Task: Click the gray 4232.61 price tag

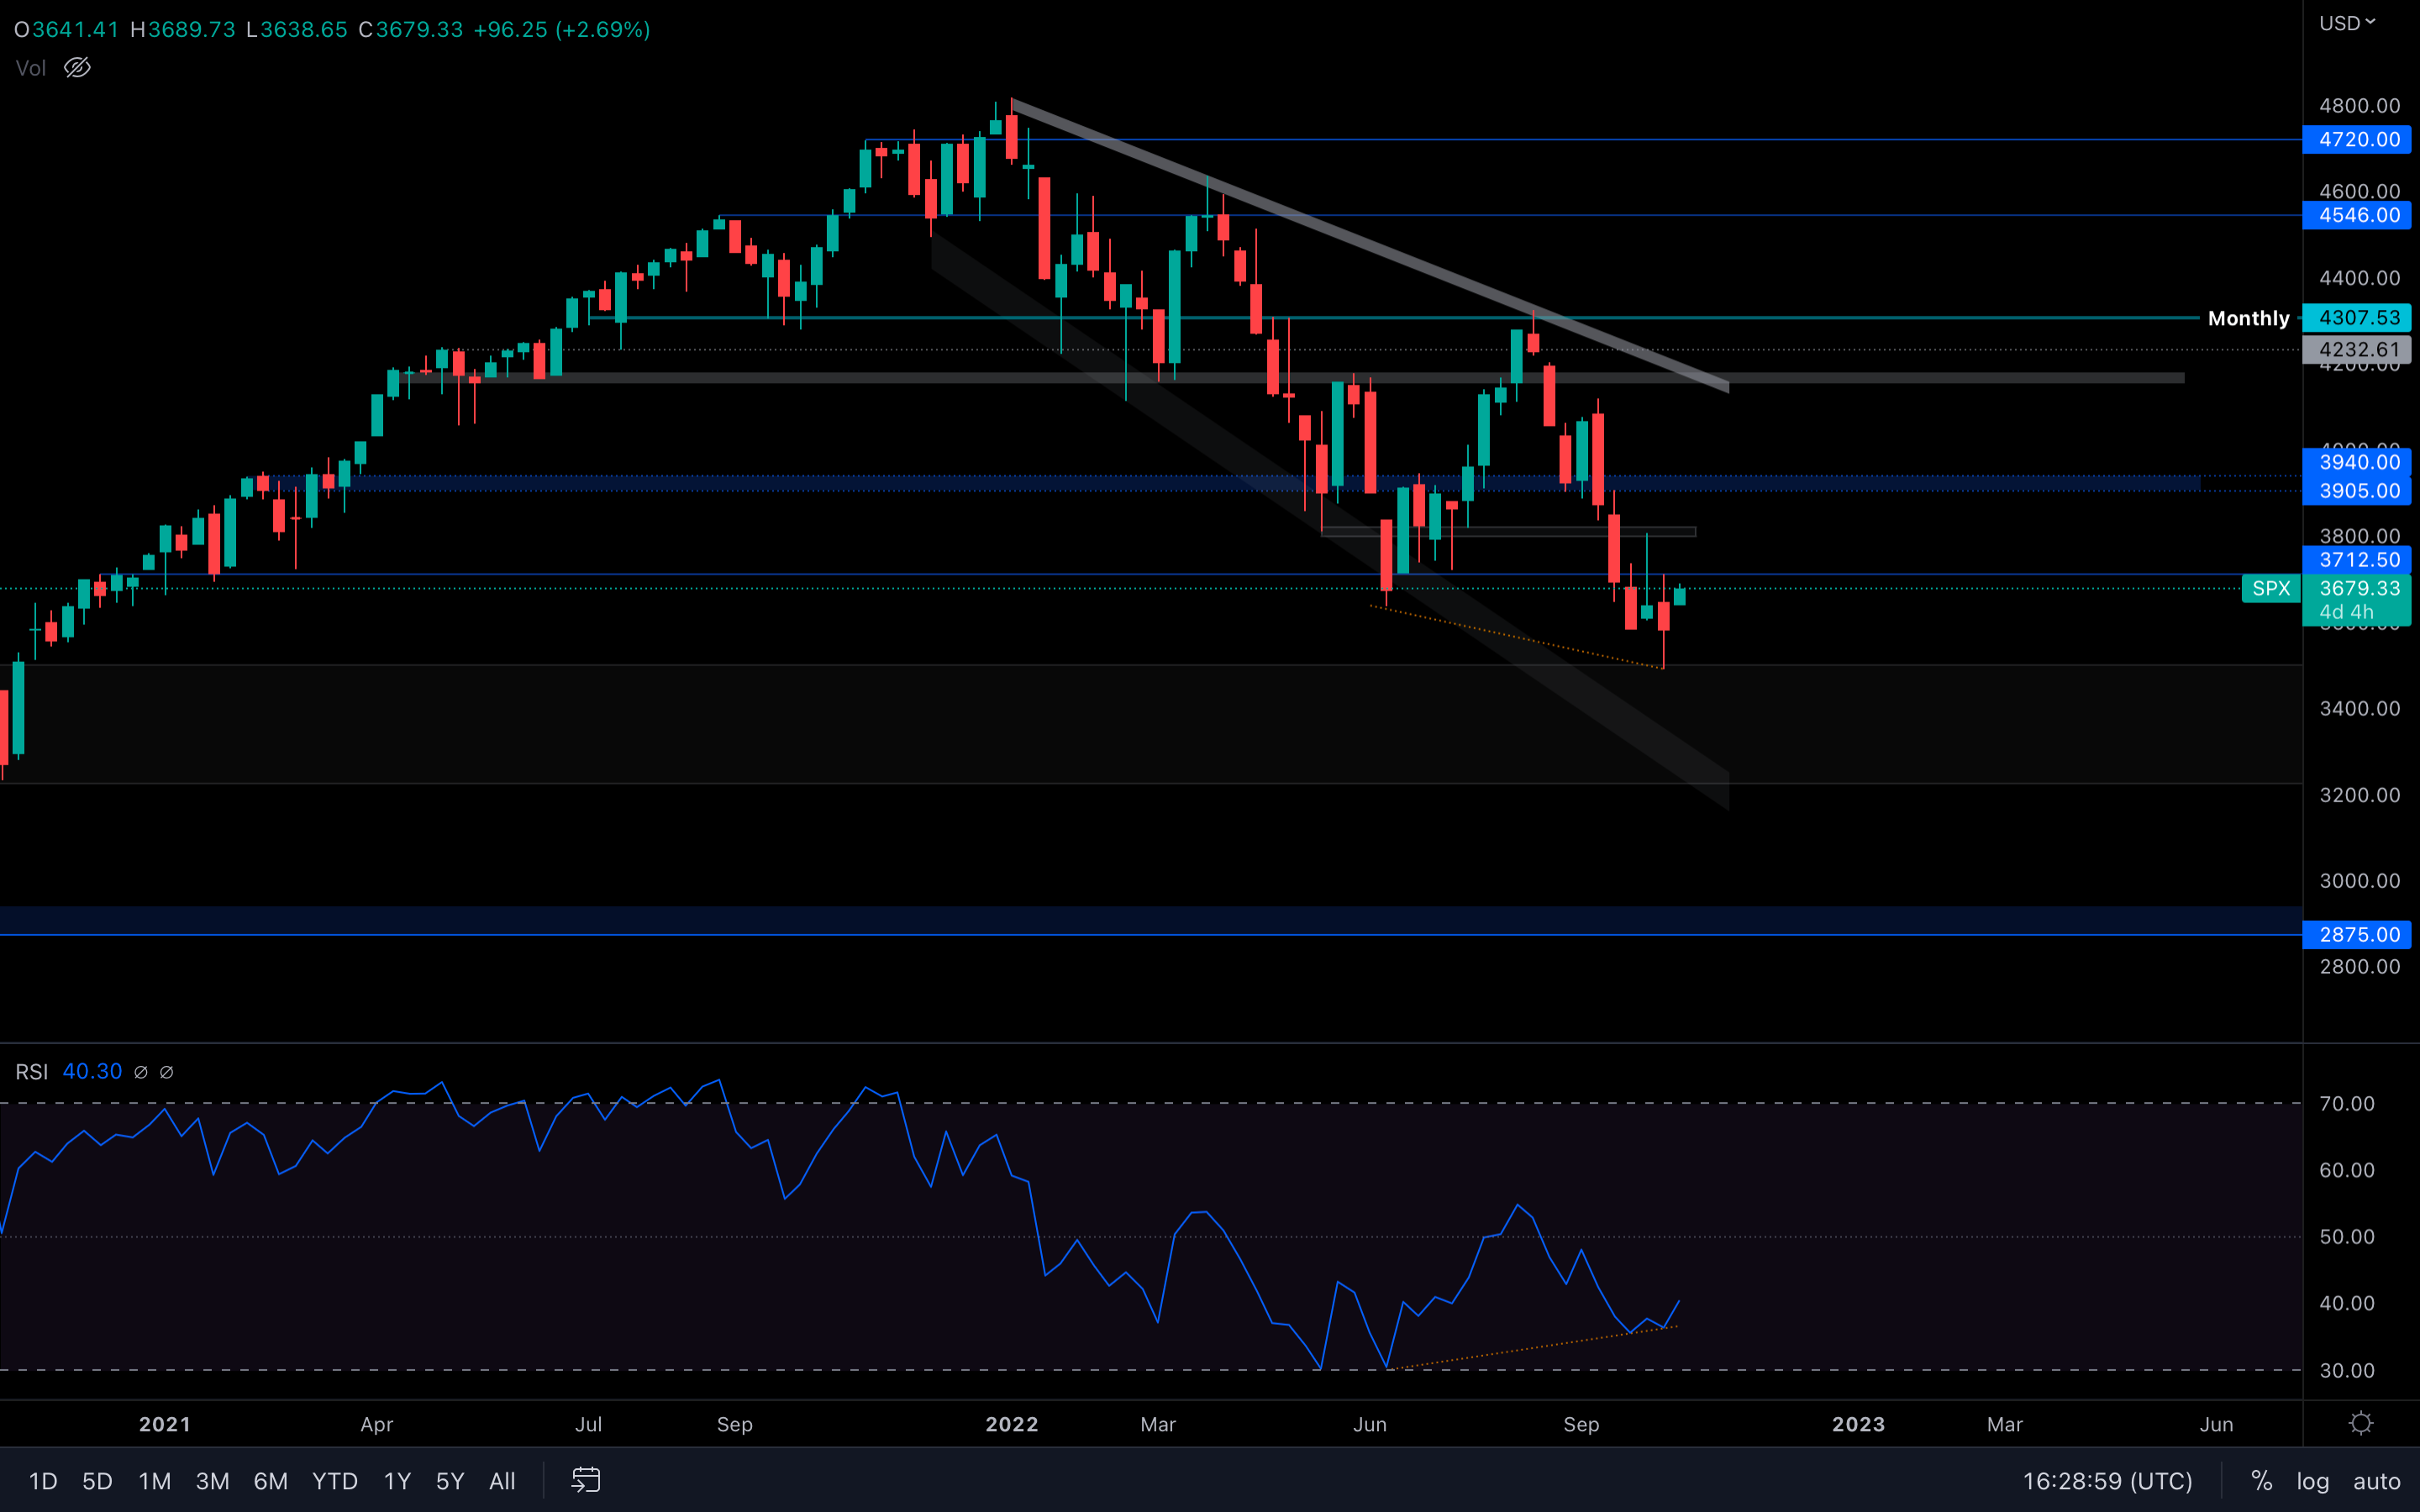Action: [x=2357, y=350]
